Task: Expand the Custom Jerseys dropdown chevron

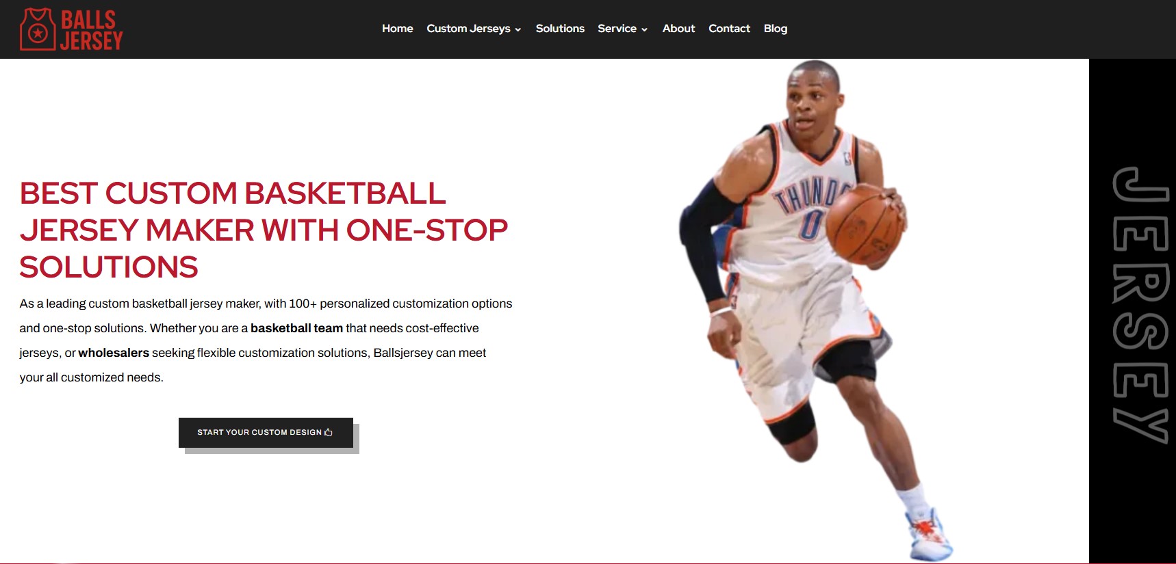Action: [x=518, y=29]
